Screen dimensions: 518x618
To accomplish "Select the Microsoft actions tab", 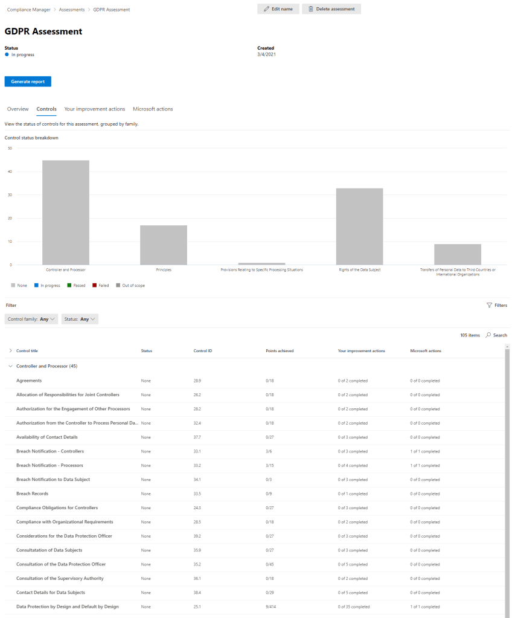I will click(153, 109).
